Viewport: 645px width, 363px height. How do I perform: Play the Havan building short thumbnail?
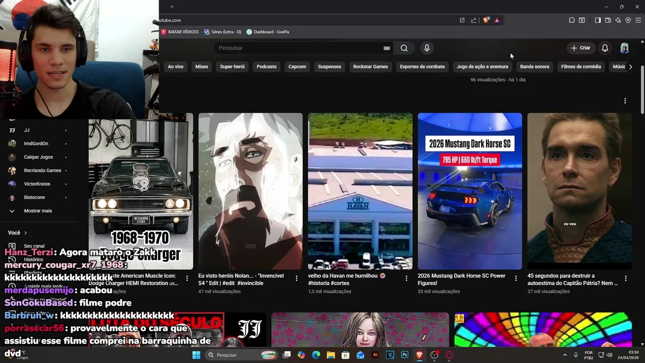(360, 191)
